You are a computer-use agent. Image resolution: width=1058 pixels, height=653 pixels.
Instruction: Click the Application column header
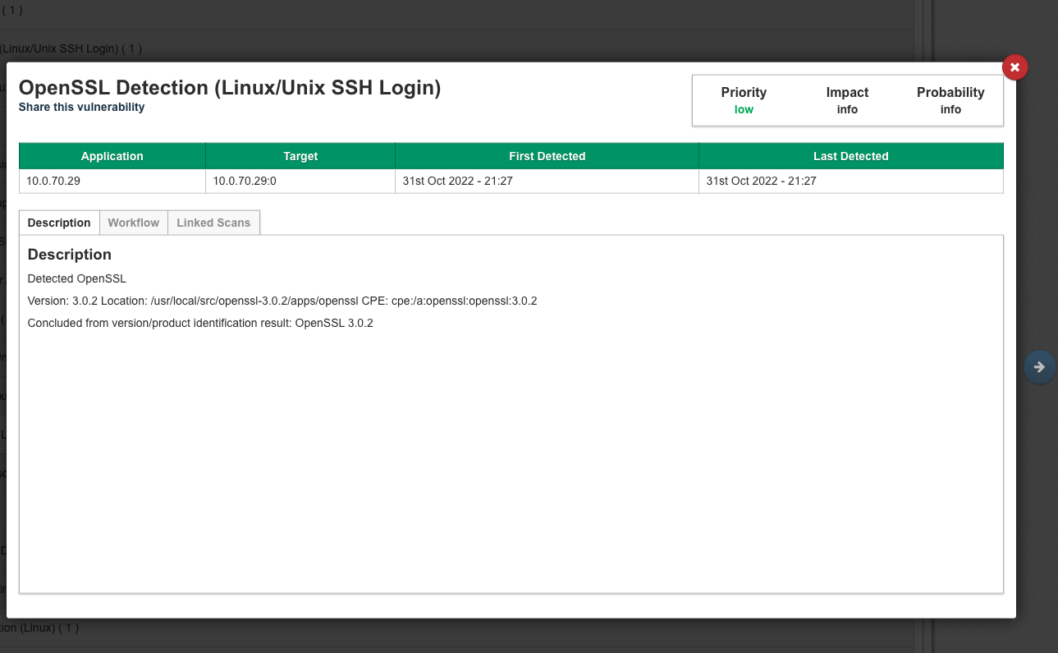point(112,156)
